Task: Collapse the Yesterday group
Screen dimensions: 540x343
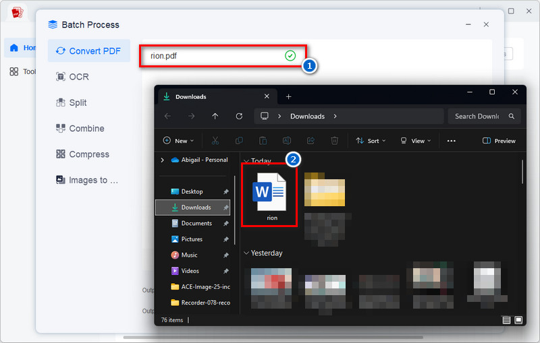Action: [x=246, y=253]
